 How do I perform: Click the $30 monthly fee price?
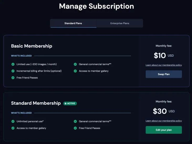(160, 111)
